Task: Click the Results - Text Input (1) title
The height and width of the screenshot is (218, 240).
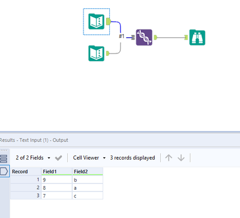Action: click(34, 140)
